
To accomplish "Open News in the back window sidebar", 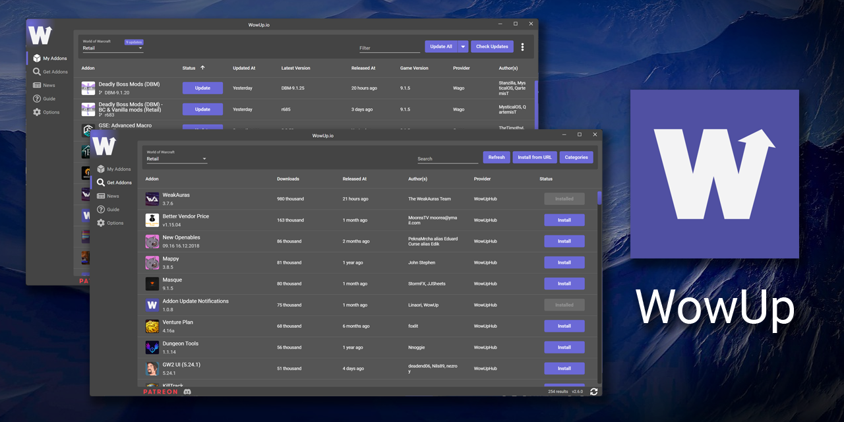I will [x=44, y=85].
